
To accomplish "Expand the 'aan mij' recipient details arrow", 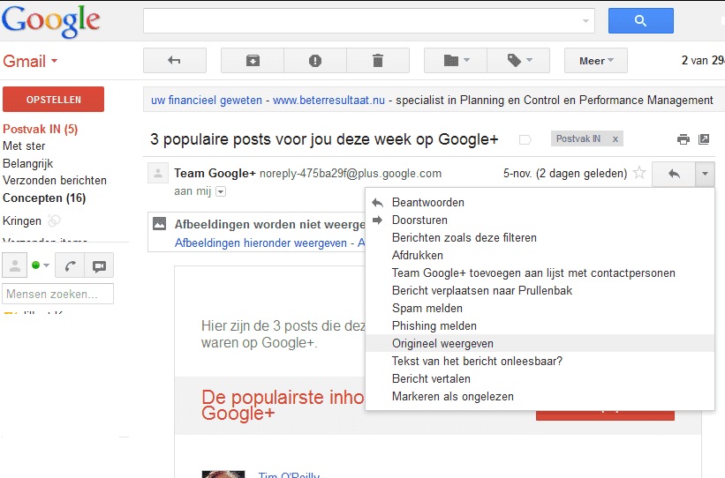I will point(221,191).
